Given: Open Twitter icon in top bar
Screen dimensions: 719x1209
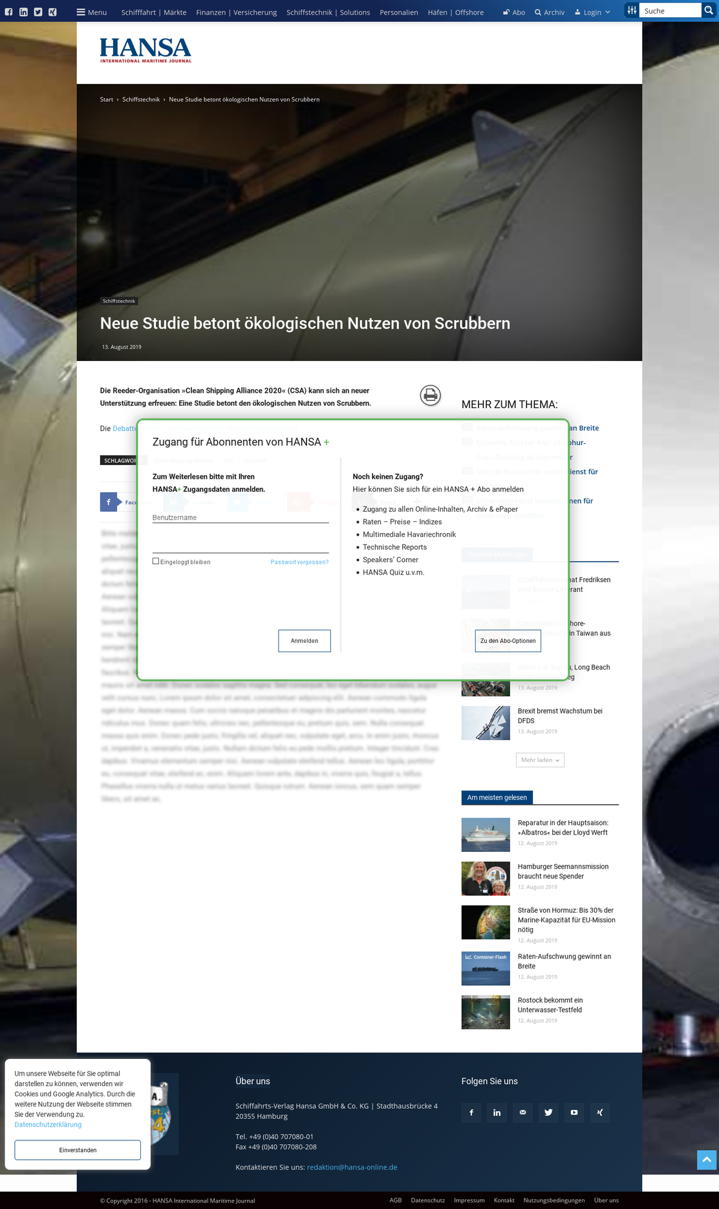Looking at the screenshot, I should [x=38, y=12].
